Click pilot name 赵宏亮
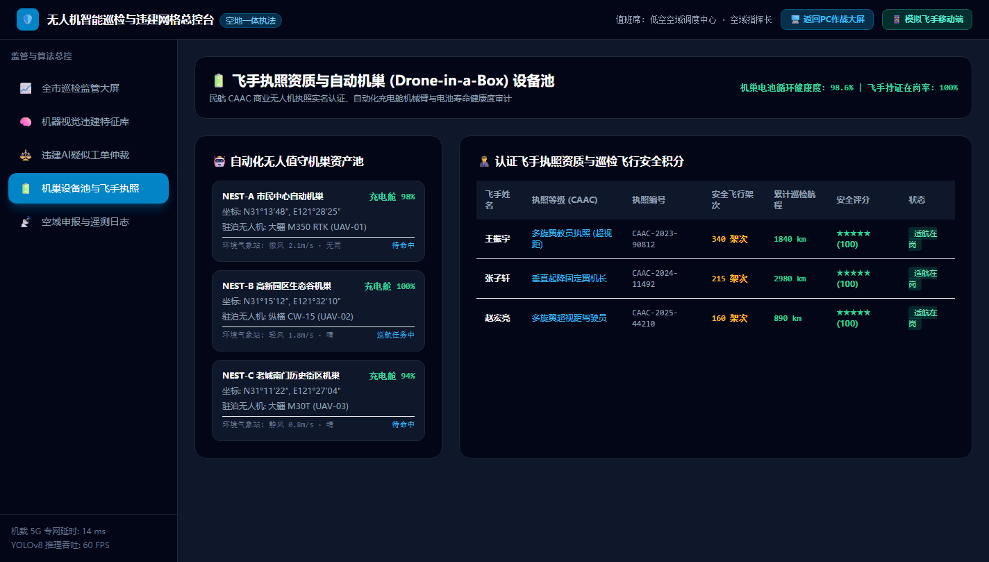This screenshot has height=562, width=989. (x=497, y=318)
